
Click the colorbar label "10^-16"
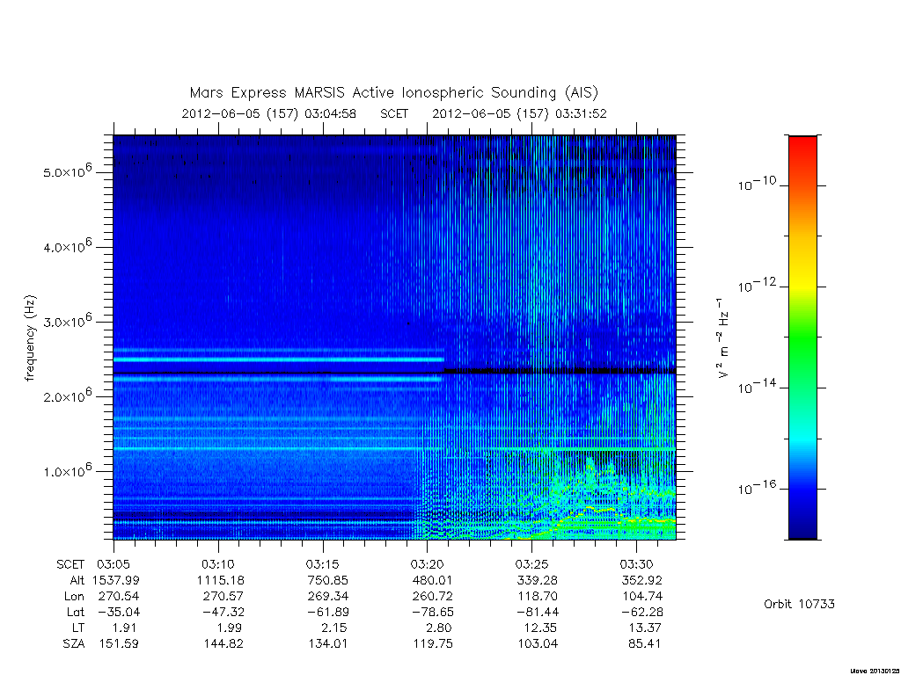pyautogui.click(x=758, y=487)
